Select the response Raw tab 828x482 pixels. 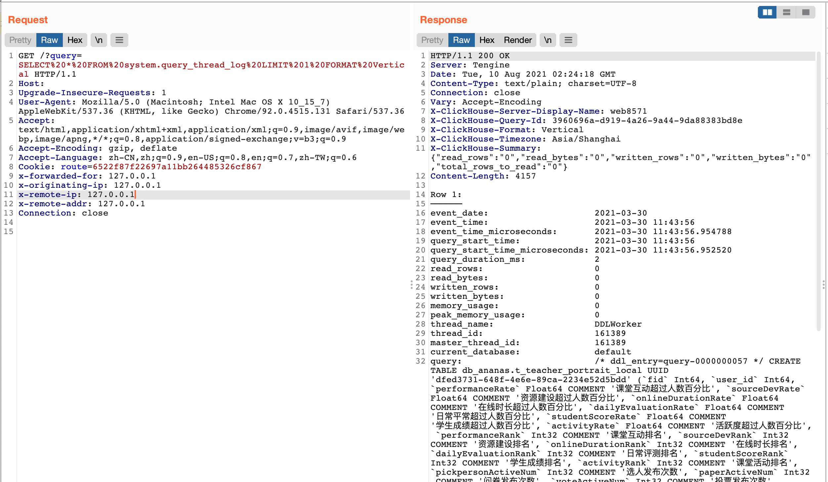[x=461, y=40]
